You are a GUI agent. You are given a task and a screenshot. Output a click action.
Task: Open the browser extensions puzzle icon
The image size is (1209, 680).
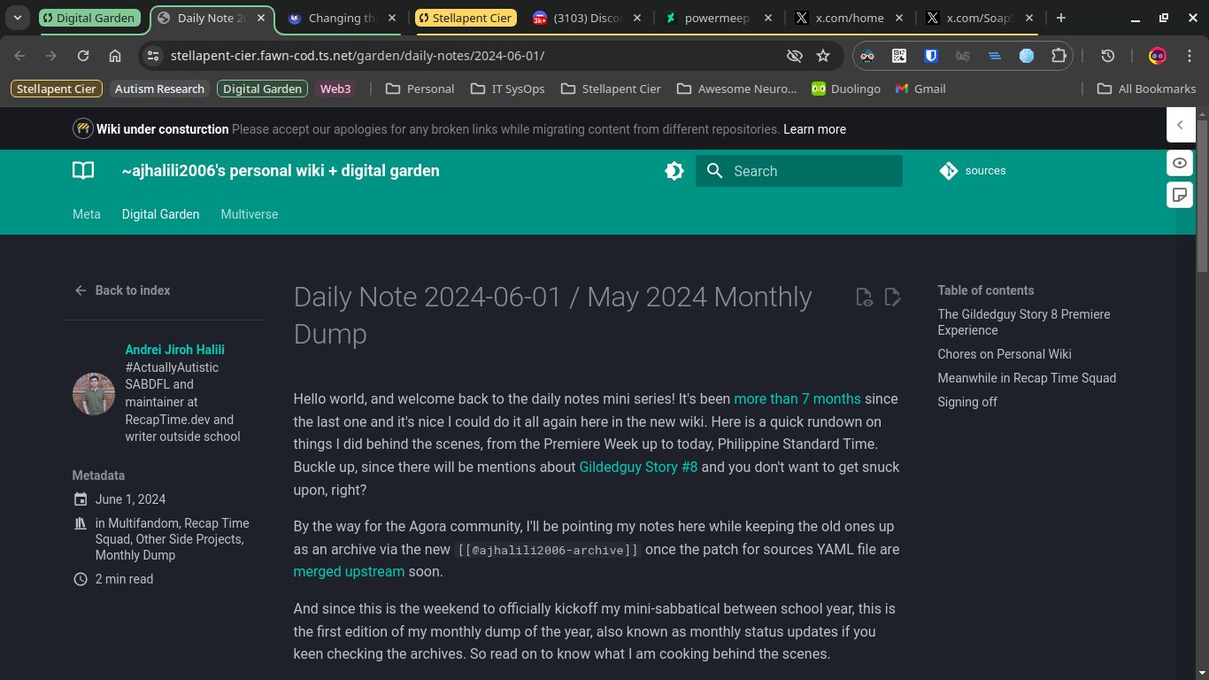tap(1059, 56)
